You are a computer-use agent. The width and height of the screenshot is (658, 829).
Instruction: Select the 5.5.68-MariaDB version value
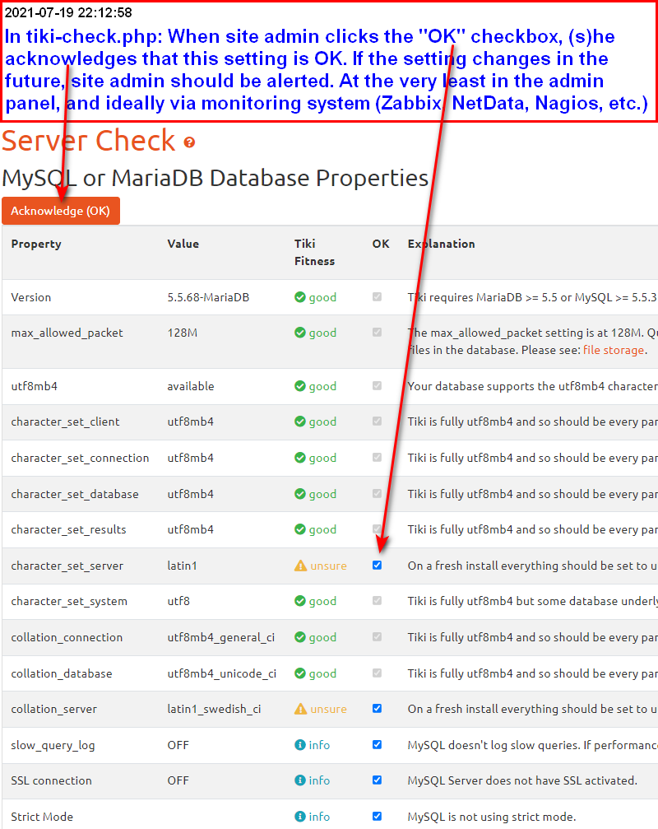click(x=208, y=297)
